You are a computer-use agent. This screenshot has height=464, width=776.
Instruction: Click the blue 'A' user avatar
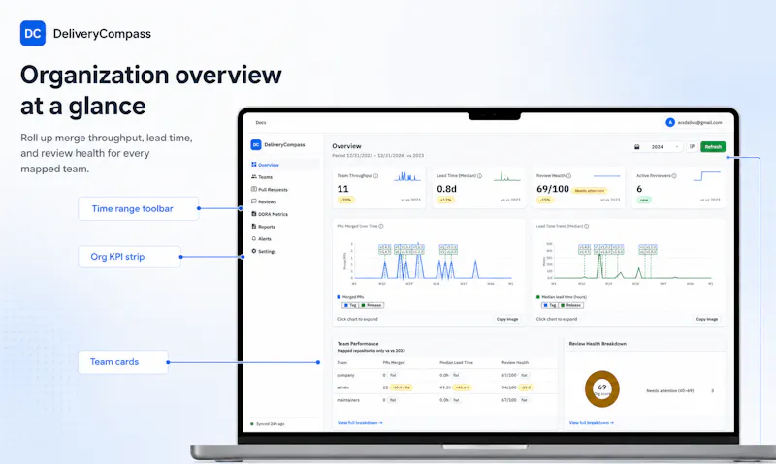(670, 122)
